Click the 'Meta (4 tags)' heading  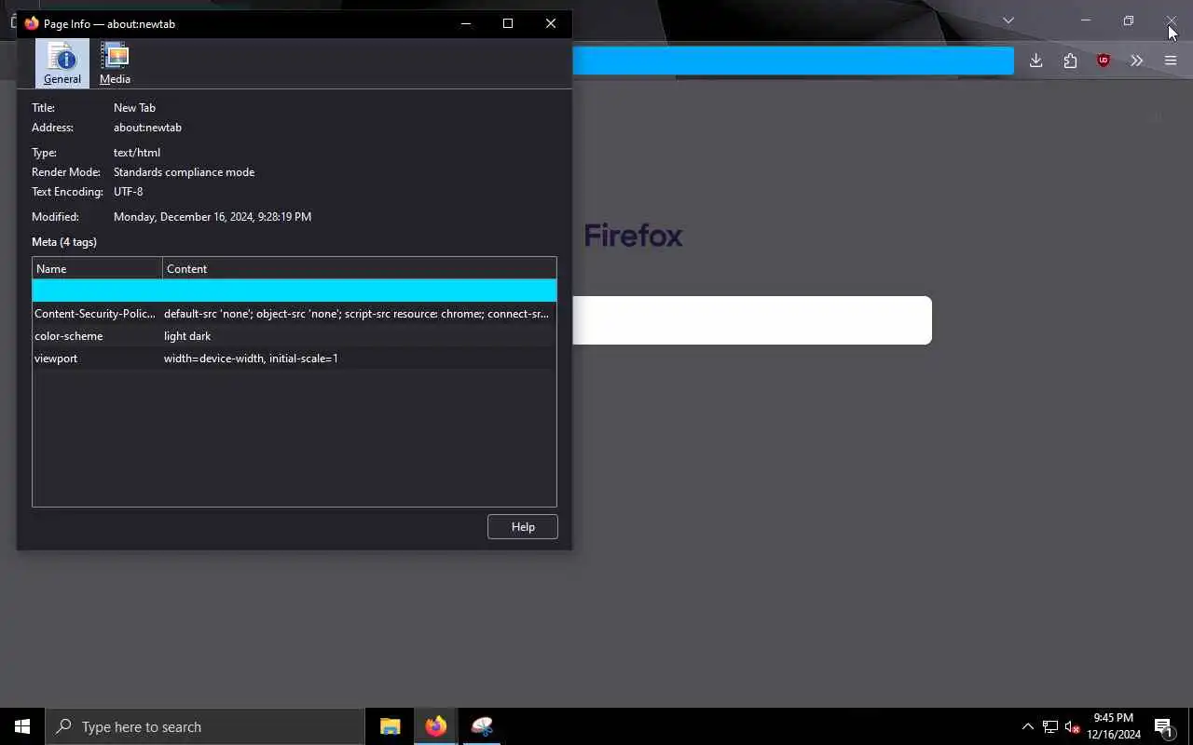pos(64,242)
